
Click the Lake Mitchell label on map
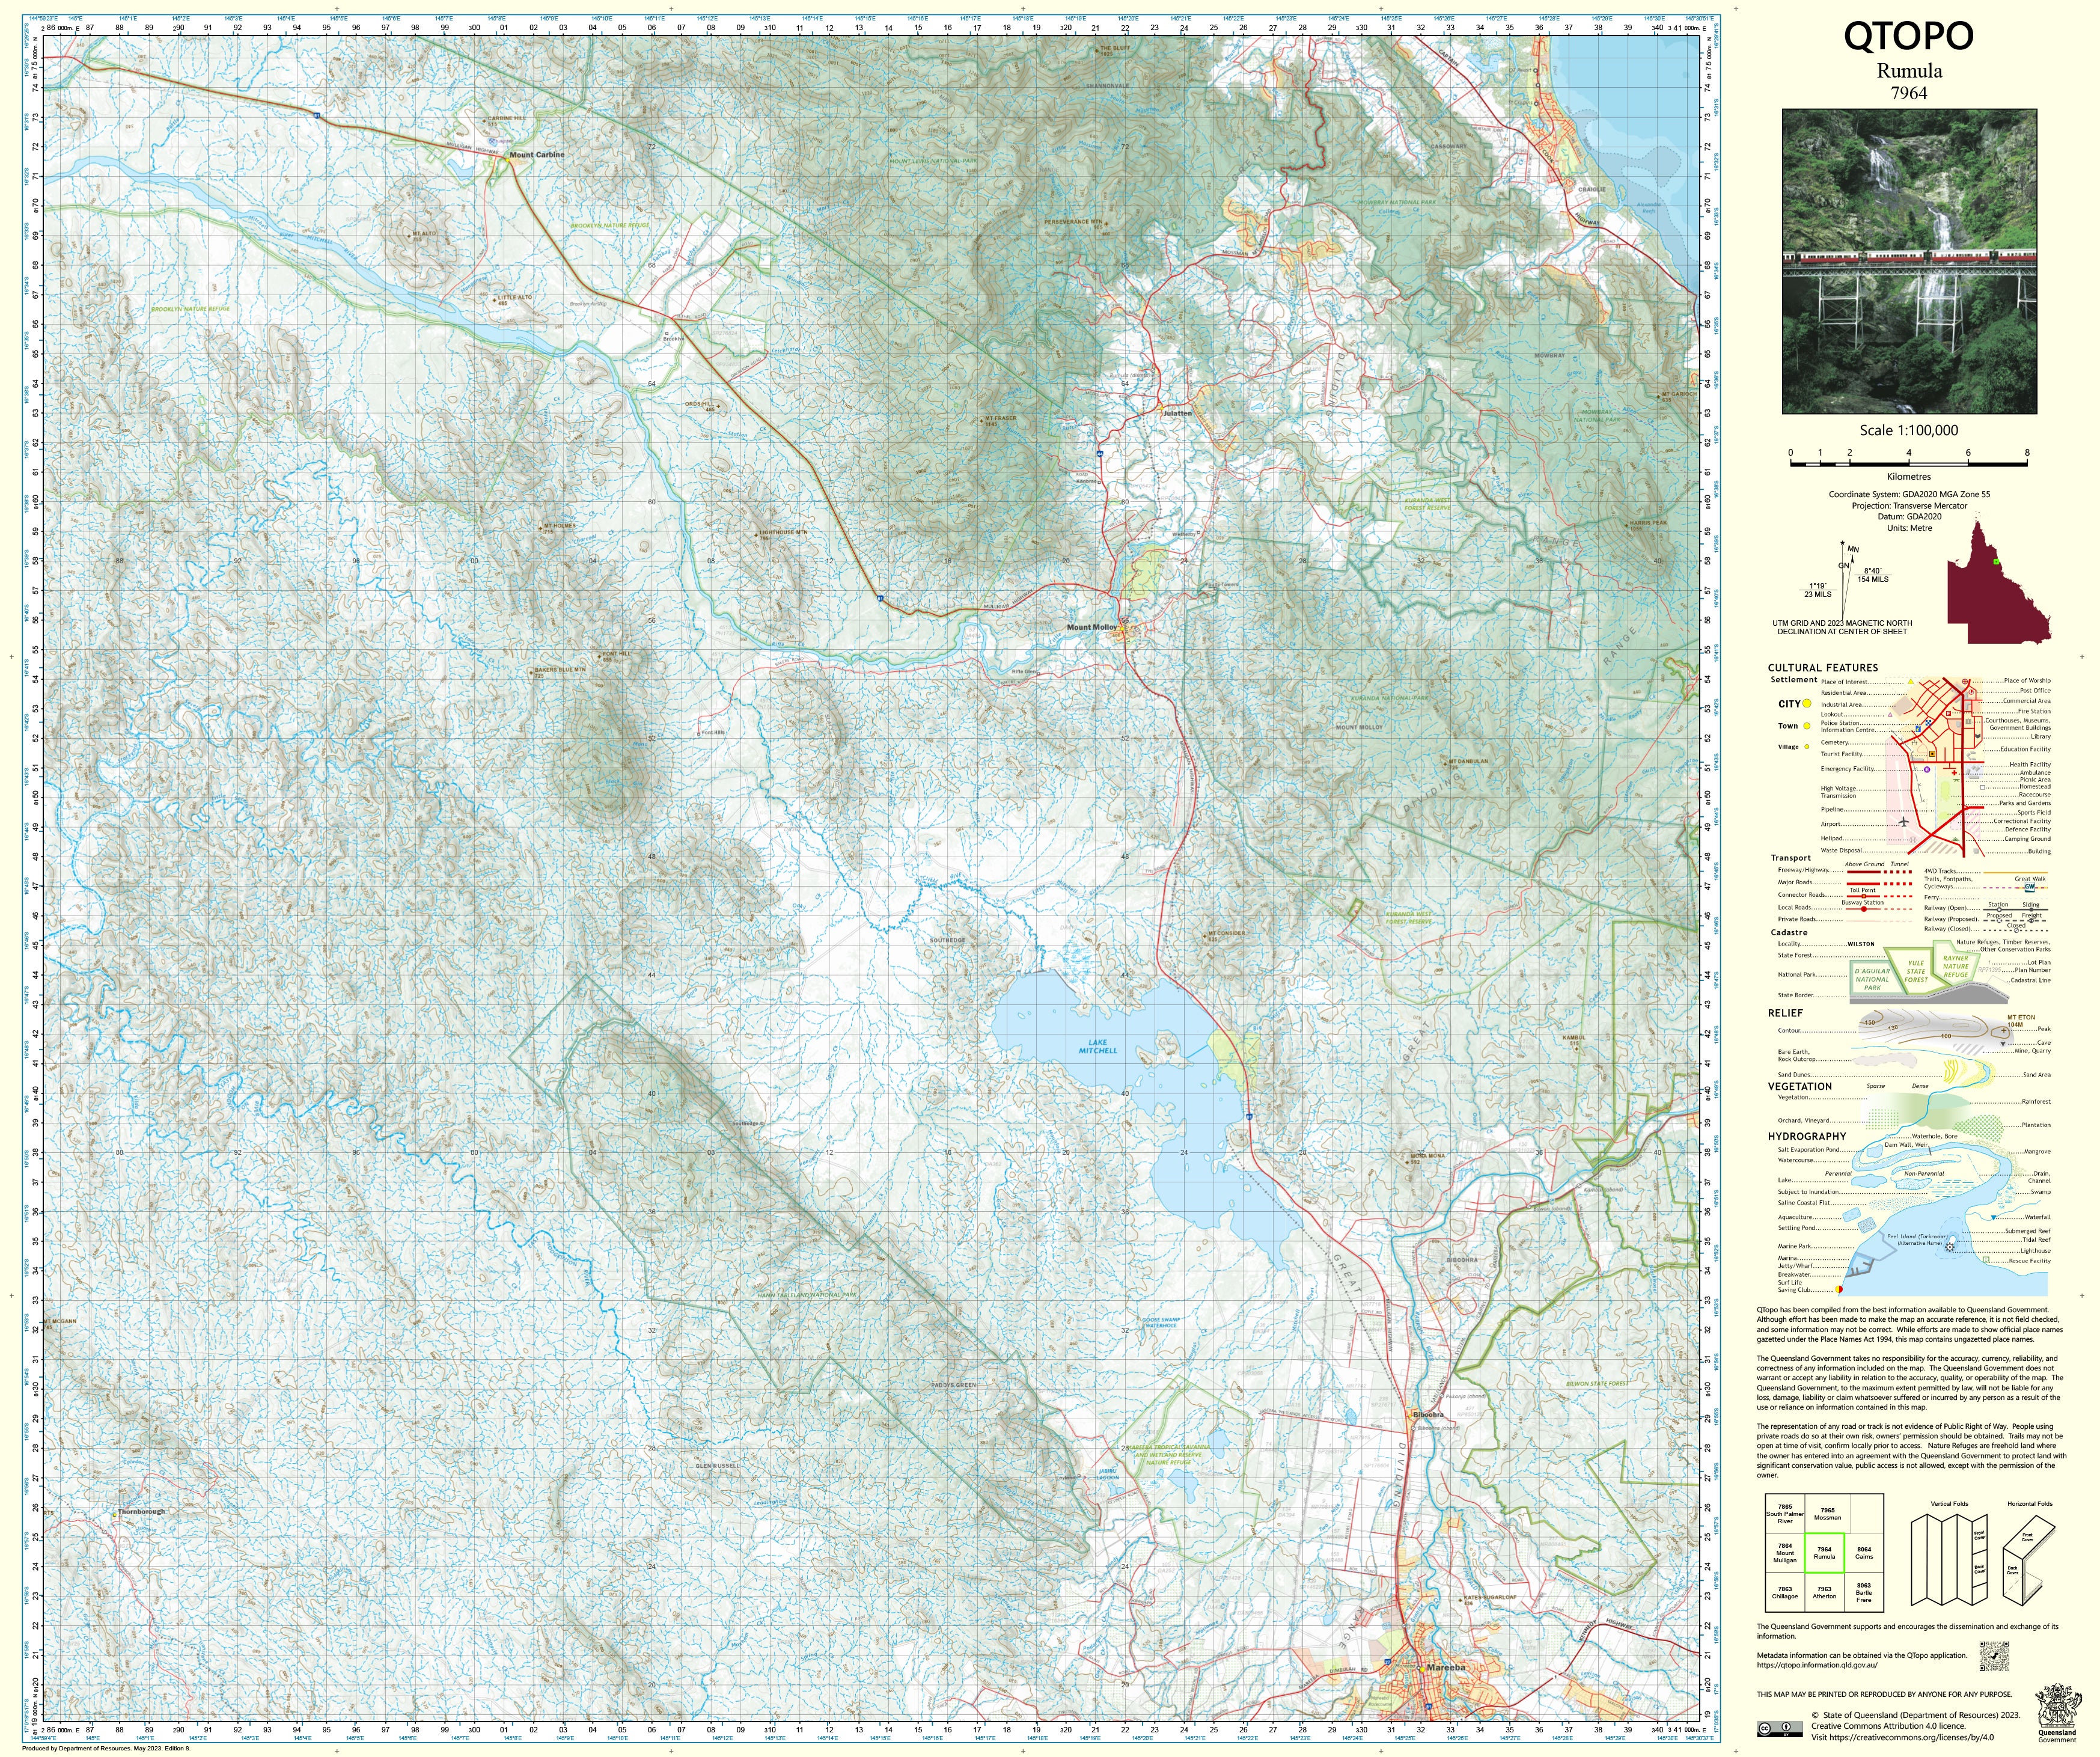pyautogui.click(x=1098, y=1047)
